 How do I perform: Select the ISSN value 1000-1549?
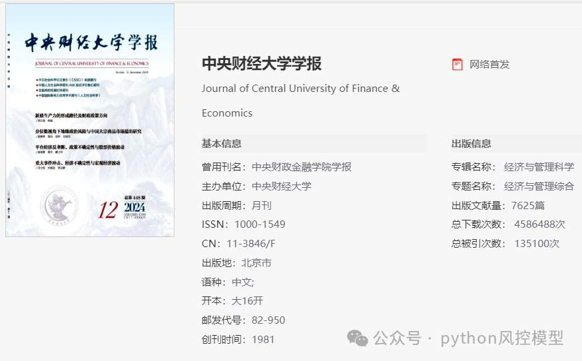[x=260, y=224]
